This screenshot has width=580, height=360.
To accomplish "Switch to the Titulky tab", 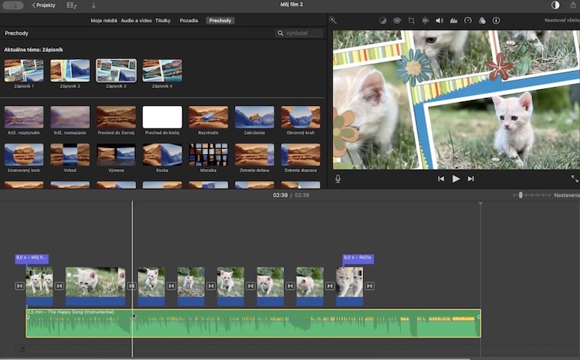I will click(163, 20).
